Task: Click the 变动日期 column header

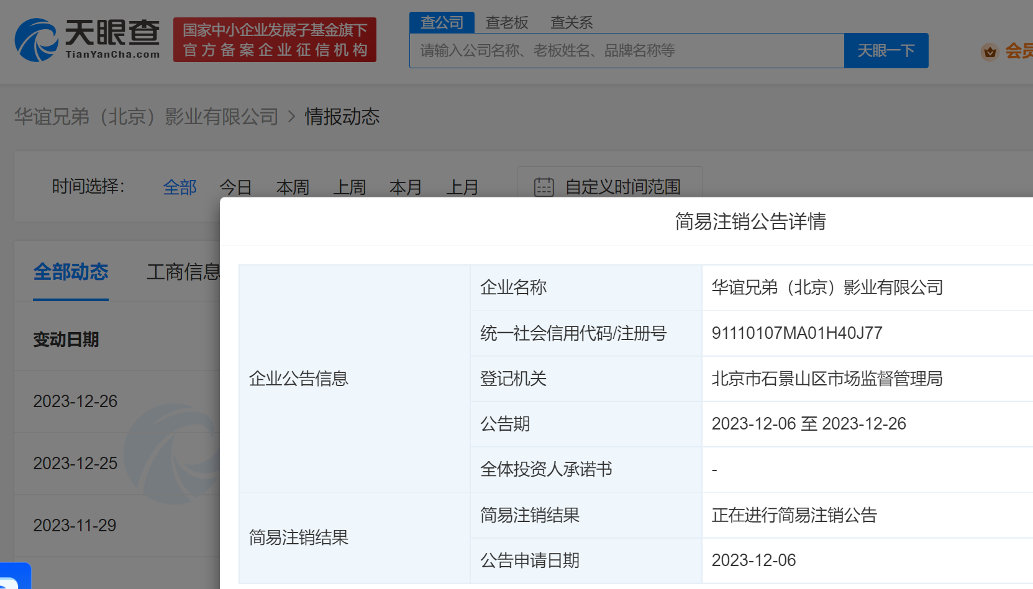Action: tap(66, 339)
